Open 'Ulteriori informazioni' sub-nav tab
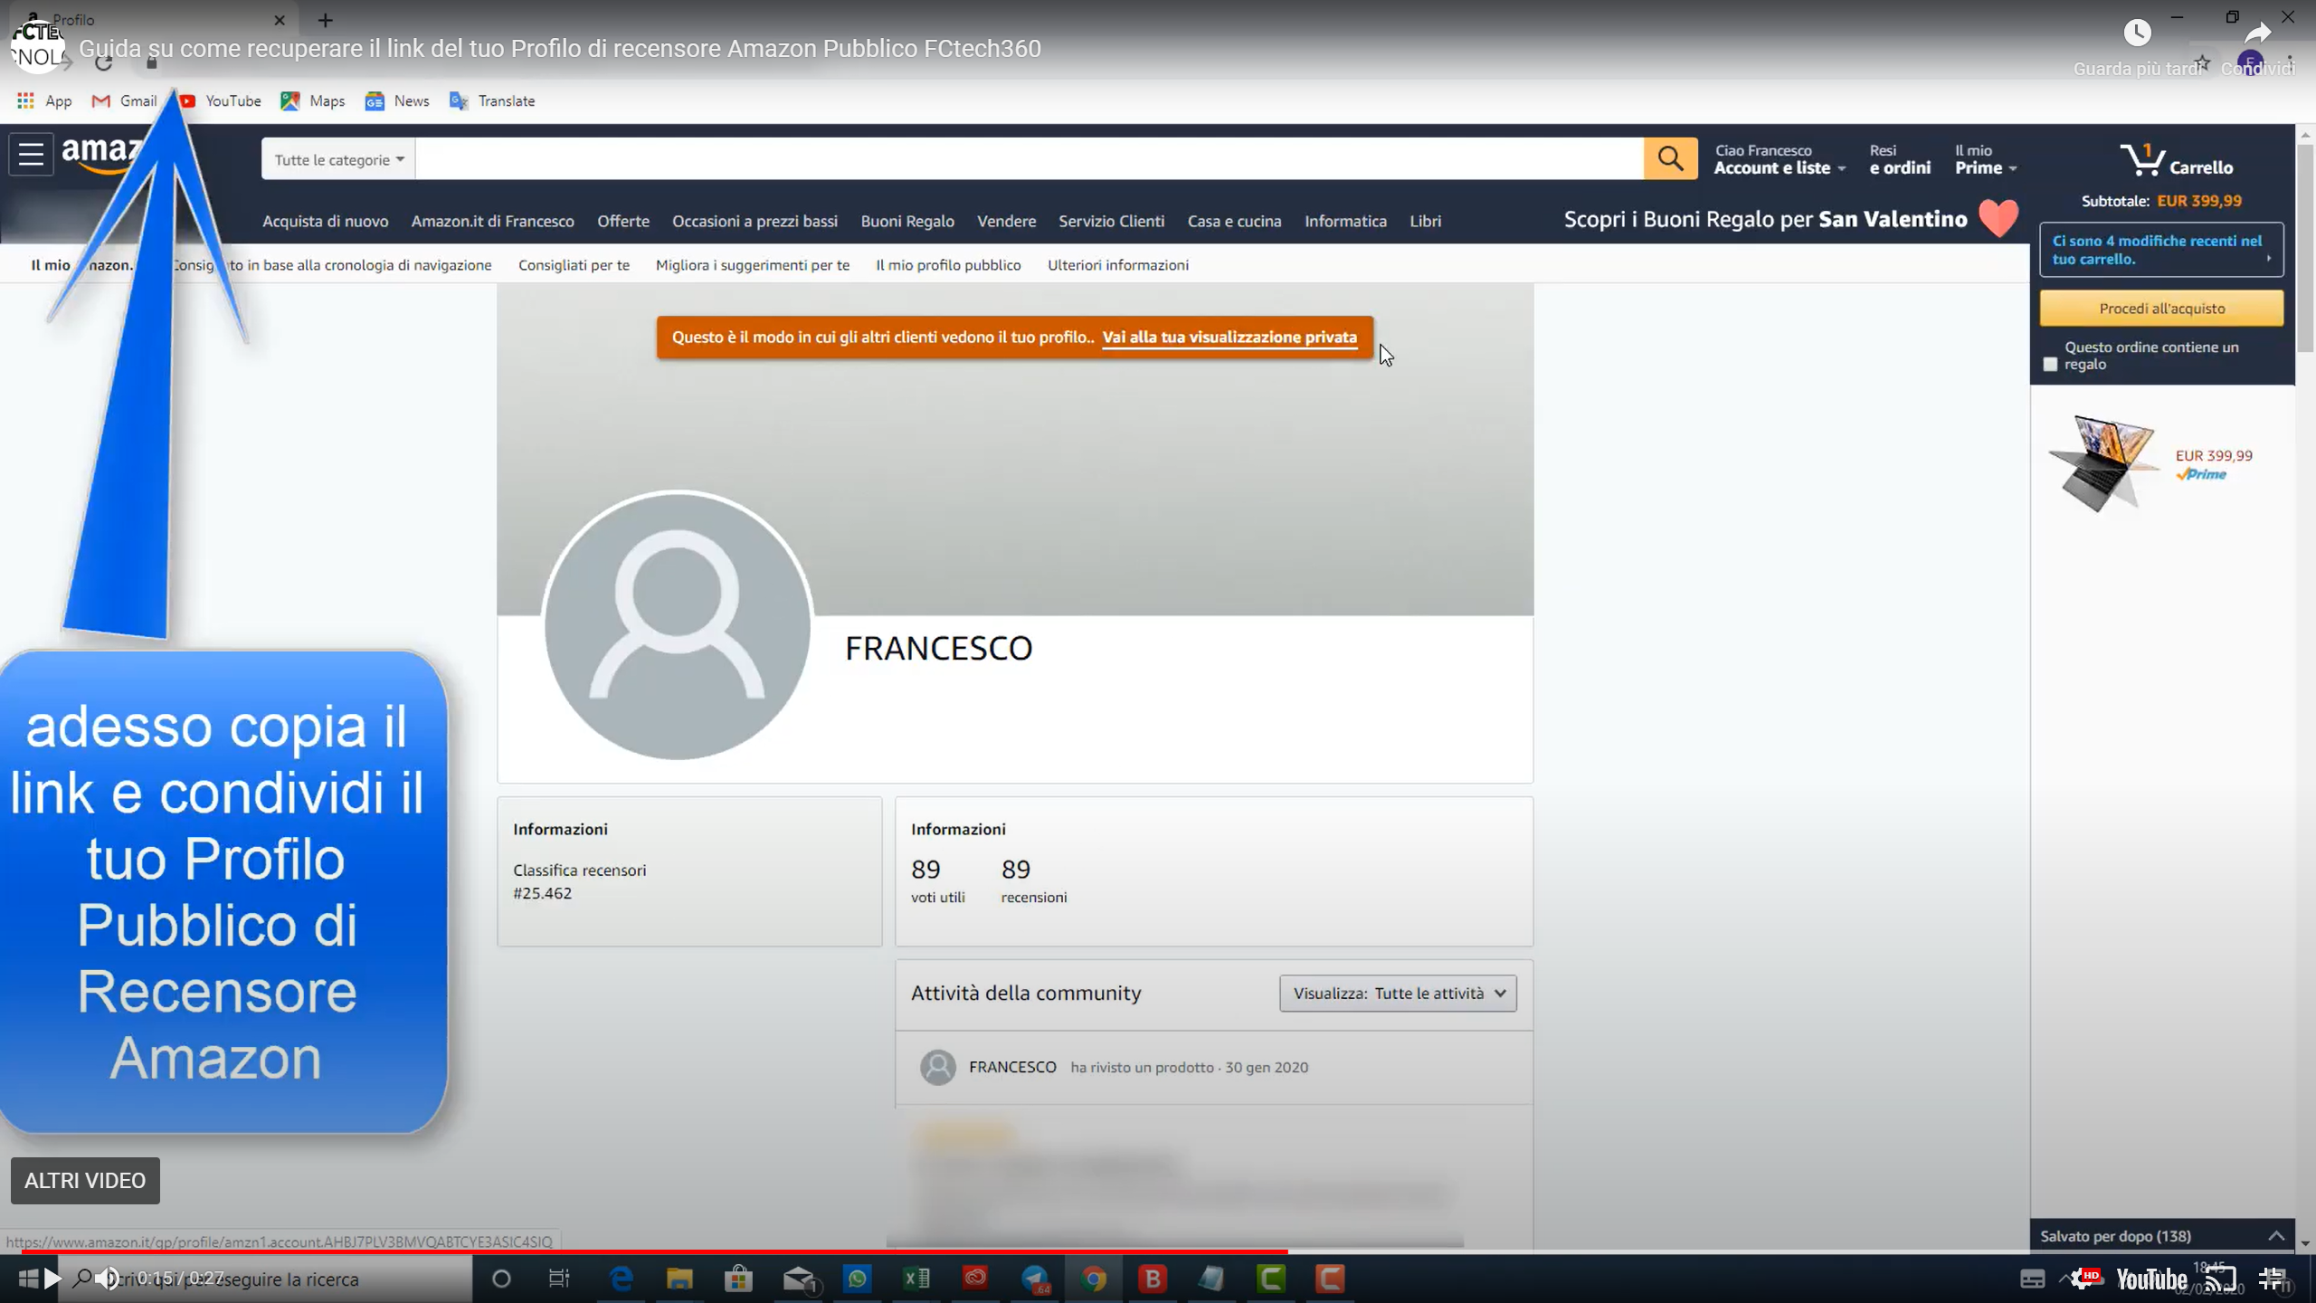This screenshot has width=2316, height=1303. pos(1118,265)
